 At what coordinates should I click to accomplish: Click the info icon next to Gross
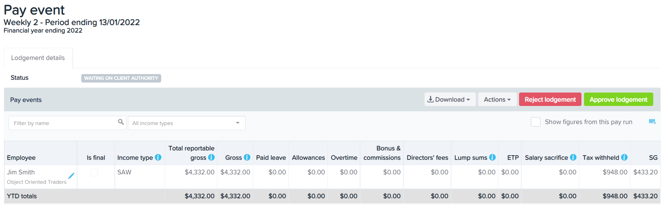(247, 158)
